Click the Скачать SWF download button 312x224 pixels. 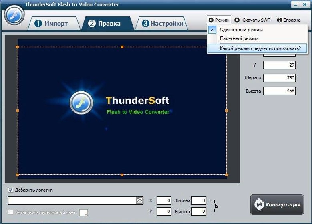[x=252, y=20]
